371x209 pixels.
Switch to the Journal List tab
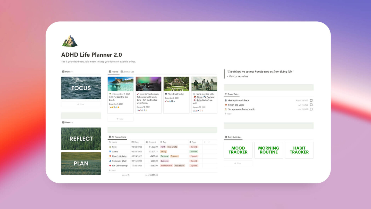127,72
